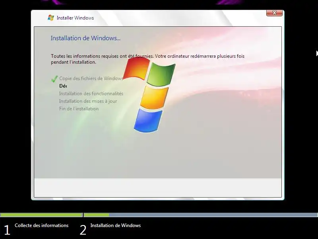318x239 pixels.
Task: Click the Windows flag icon in title bar
Action: tap(51, 18)
